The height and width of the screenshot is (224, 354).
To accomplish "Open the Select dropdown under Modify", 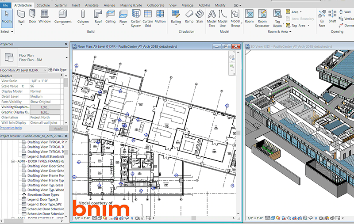I will click(x=7, y=31).
